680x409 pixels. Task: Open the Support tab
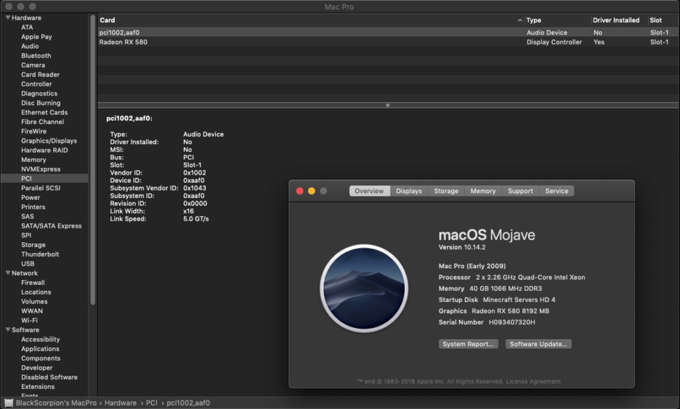(520, 191)
